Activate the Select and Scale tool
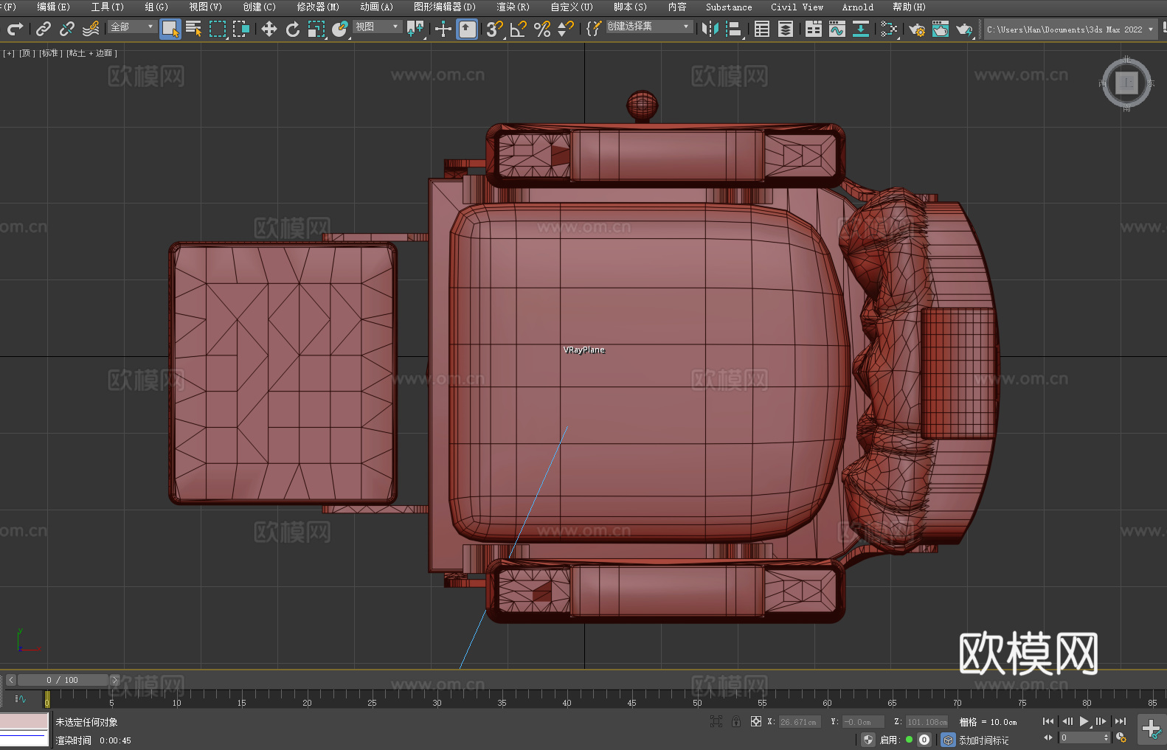 tap(316, 29)
